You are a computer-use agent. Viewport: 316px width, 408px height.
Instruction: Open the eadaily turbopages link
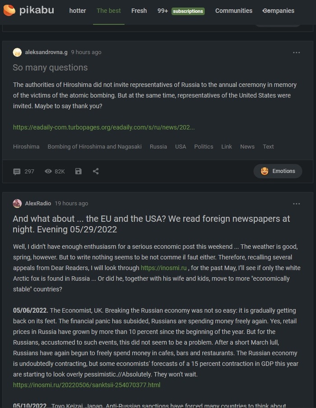coord(104,127)
